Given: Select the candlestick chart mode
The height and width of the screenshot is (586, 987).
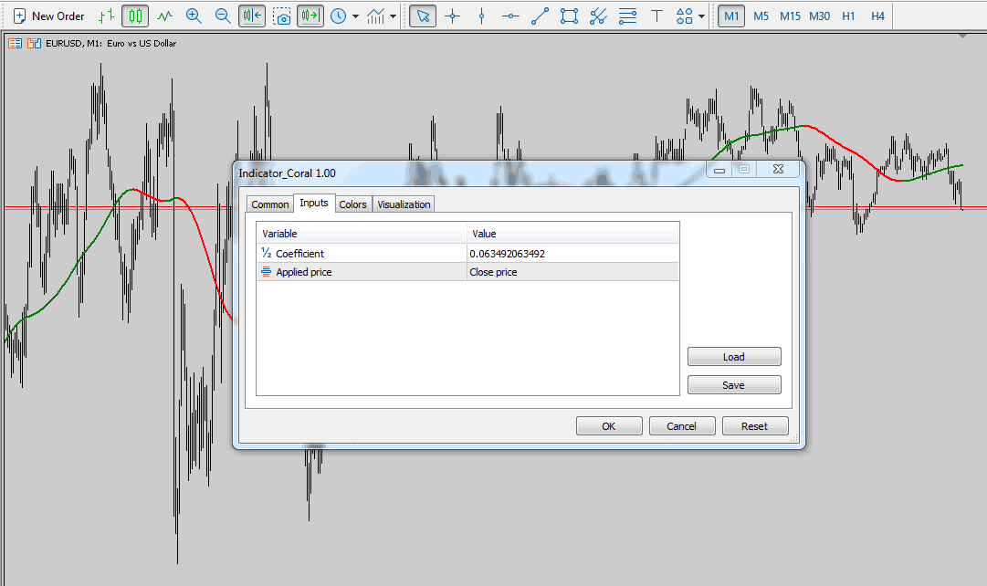Looking at the screenshot, I should tap(135, 16).
